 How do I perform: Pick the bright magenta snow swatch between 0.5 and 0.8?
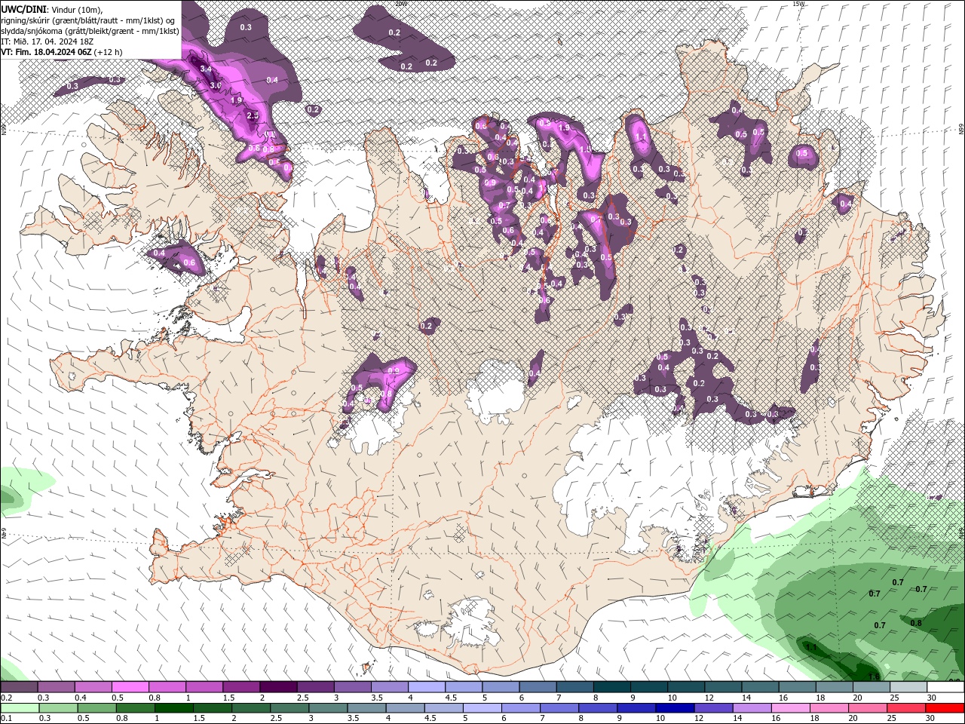(130, 687)
